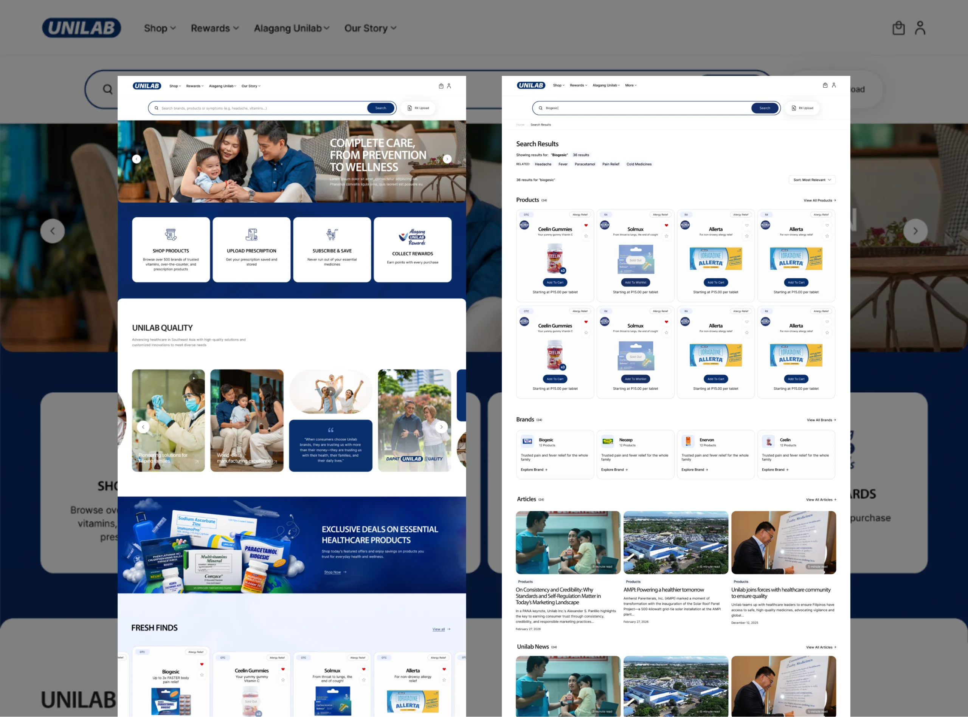The height and width of the screenshot is (717, 968).
Task: Toggle the heart on Allerta in Fresh Finds
Action: coord(444,669)
